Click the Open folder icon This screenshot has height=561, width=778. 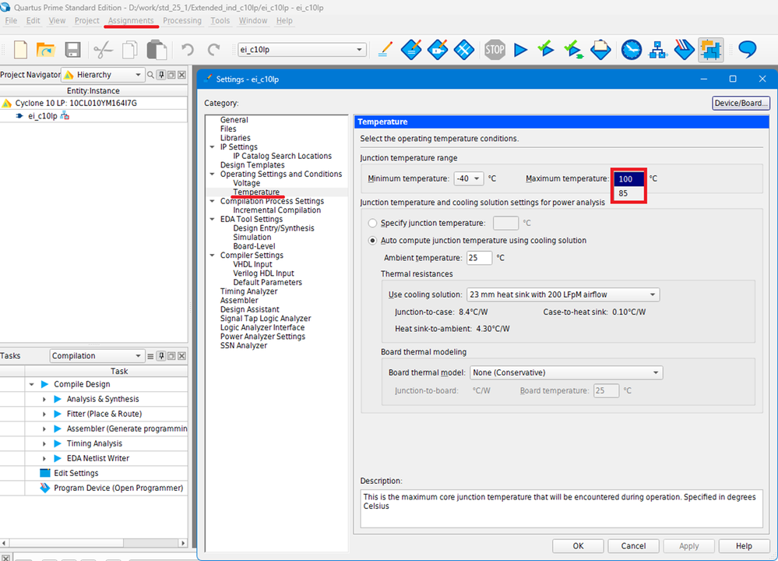[x=46, y=50]
